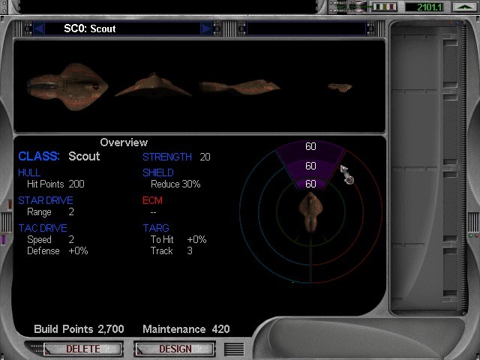Click the side-view Scout ship image
This screenshot has height=360, width=480.
click(x=240, y=87)
